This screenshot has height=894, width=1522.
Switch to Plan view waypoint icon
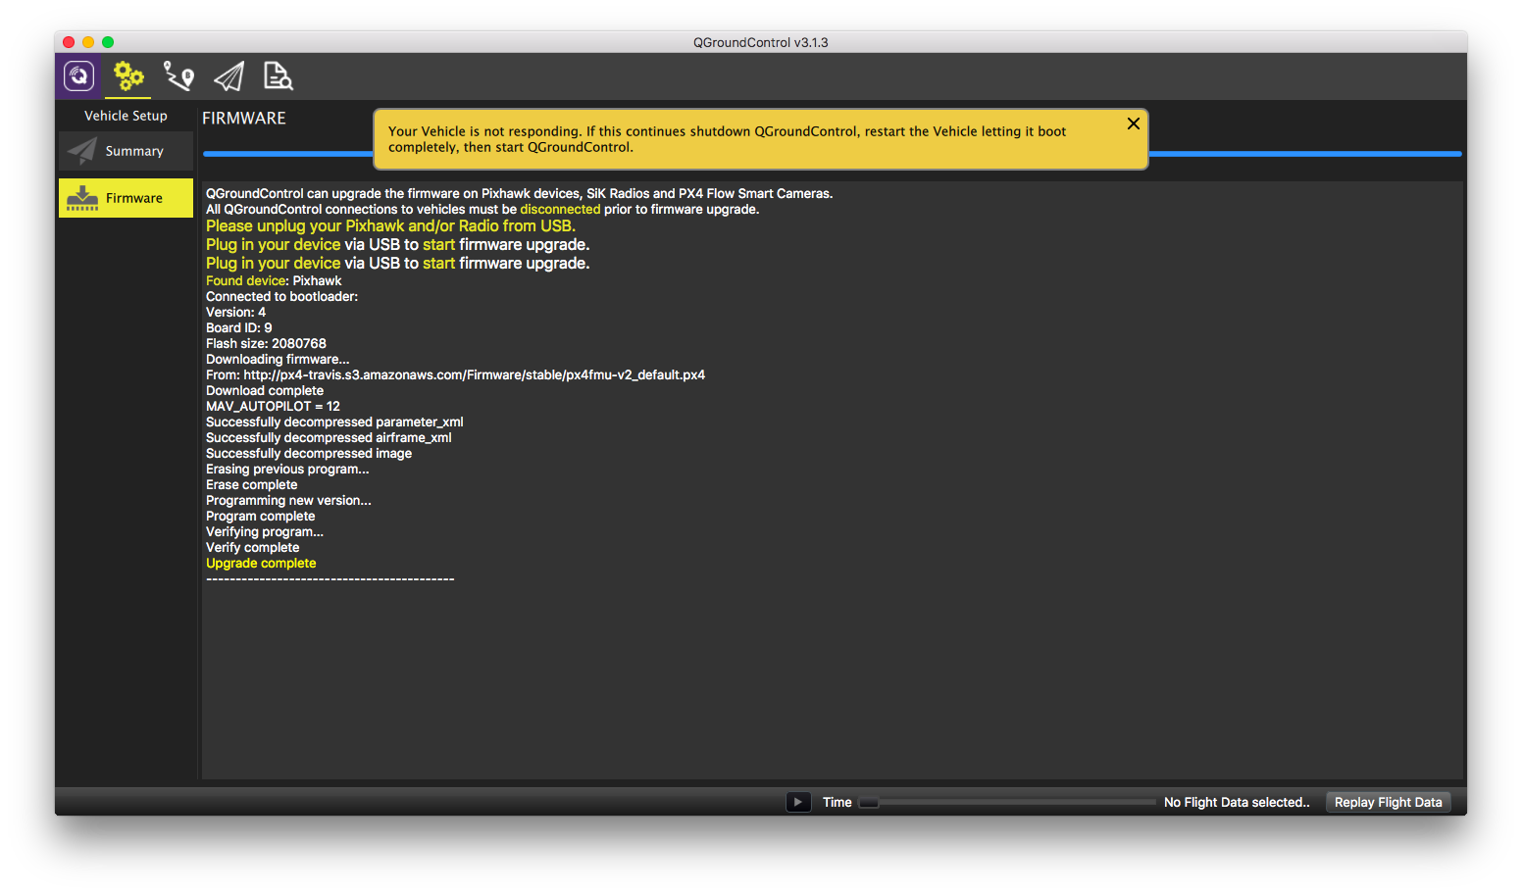(178, 76)
